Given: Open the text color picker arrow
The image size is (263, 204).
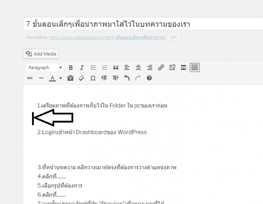Looking at the screenshot, I should click(60, 78).
